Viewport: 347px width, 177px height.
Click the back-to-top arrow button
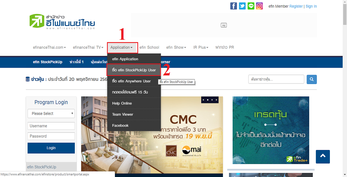[x=323, y=157]
